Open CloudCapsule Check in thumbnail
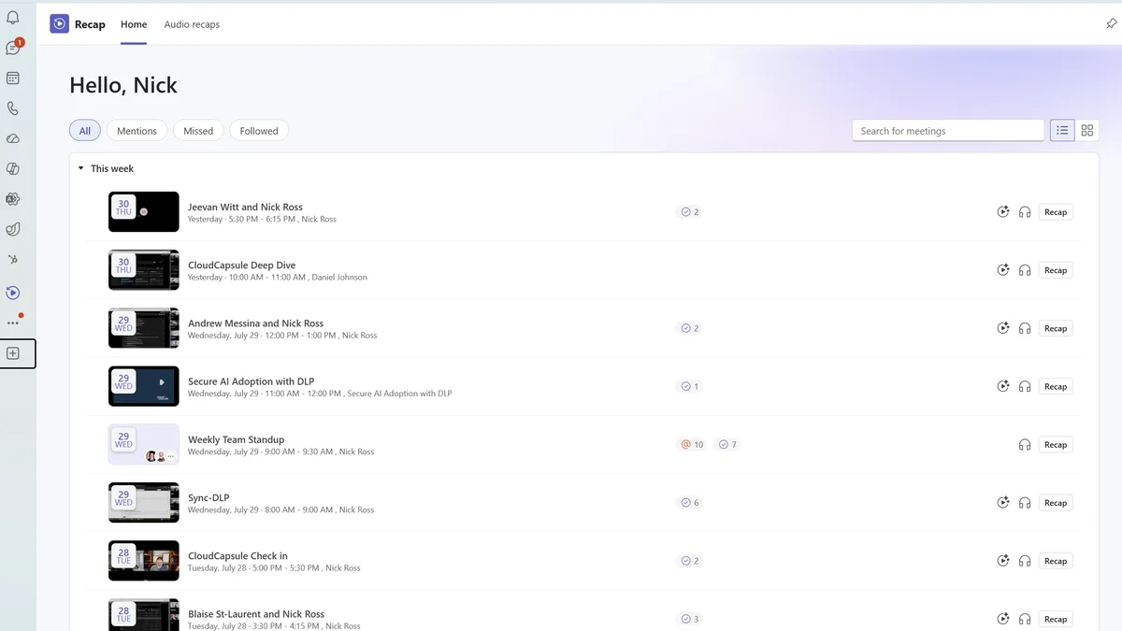This screenshot has height=631, width=1122. click(144, 561)
